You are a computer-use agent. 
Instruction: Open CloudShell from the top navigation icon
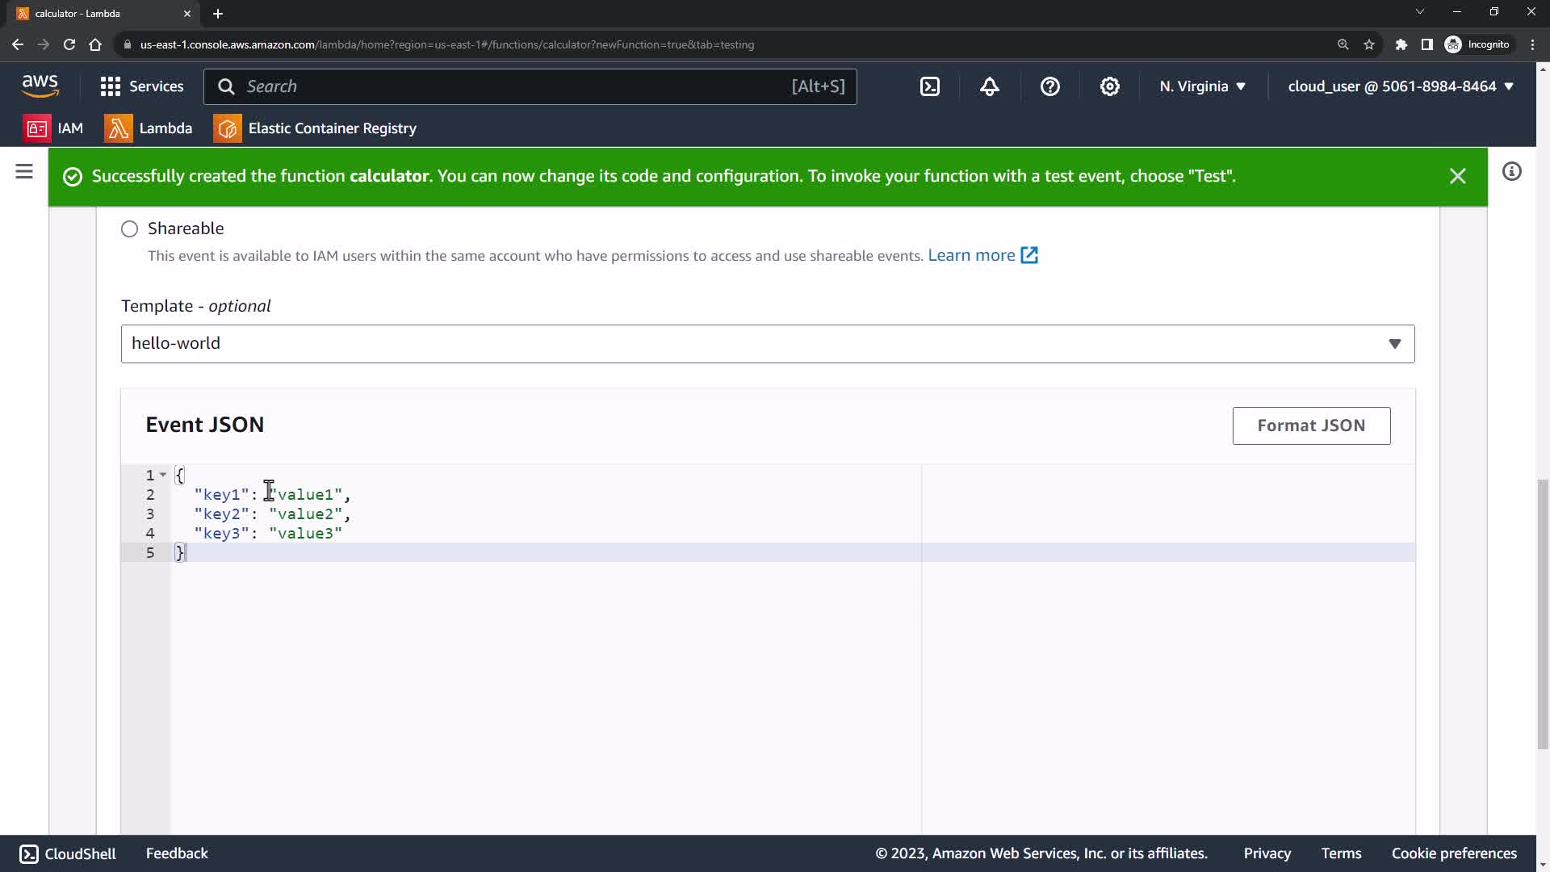point(930,86)
